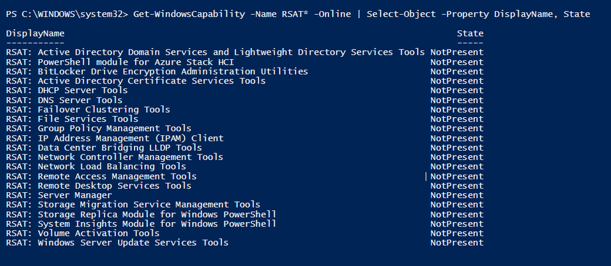Select the Storage Migration Service Management Tools row

pyautogui.click(x=245, y=204)
